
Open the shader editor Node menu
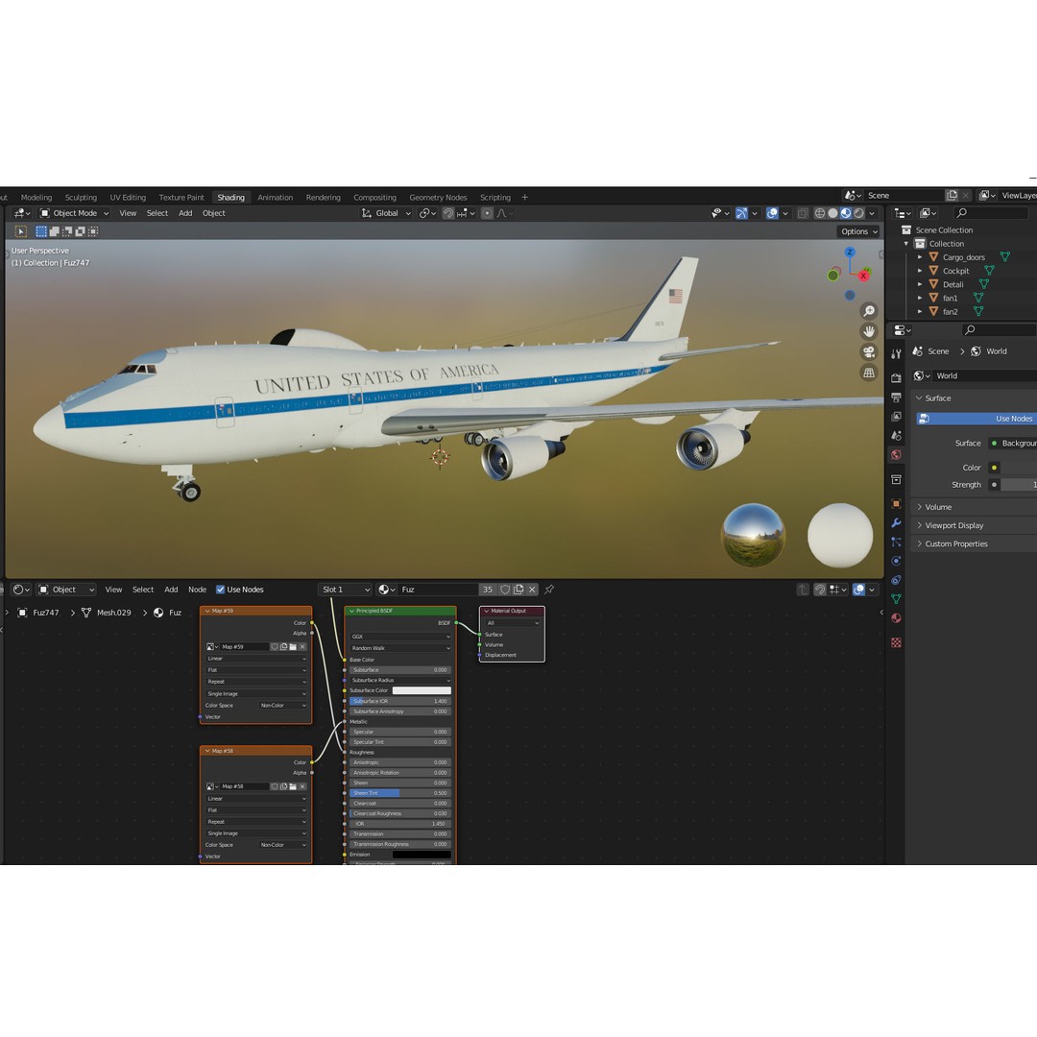[197, 590]
